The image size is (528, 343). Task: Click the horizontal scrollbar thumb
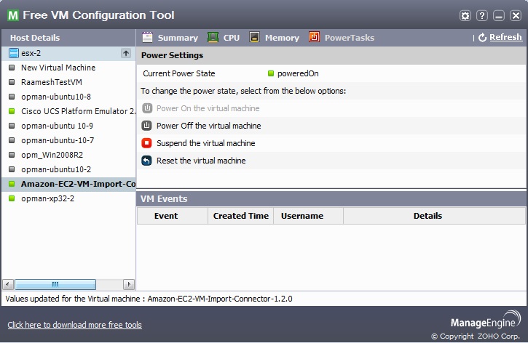pyautogui.click(x=55, y=285)
